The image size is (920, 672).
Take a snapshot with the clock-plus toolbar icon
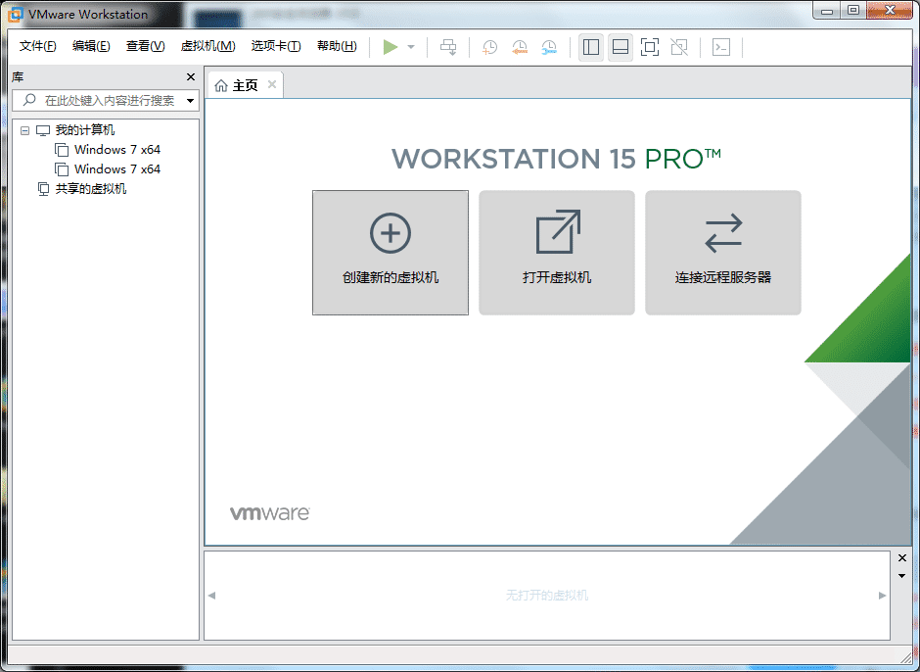pos(489,47)
